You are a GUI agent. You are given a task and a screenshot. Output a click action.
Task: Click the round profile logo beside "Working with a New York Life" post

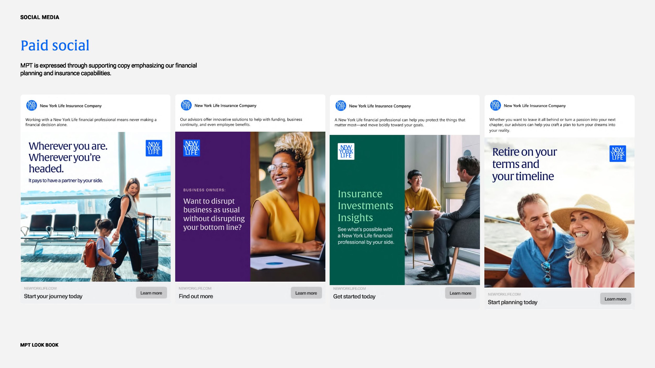[x=31, y=105]
